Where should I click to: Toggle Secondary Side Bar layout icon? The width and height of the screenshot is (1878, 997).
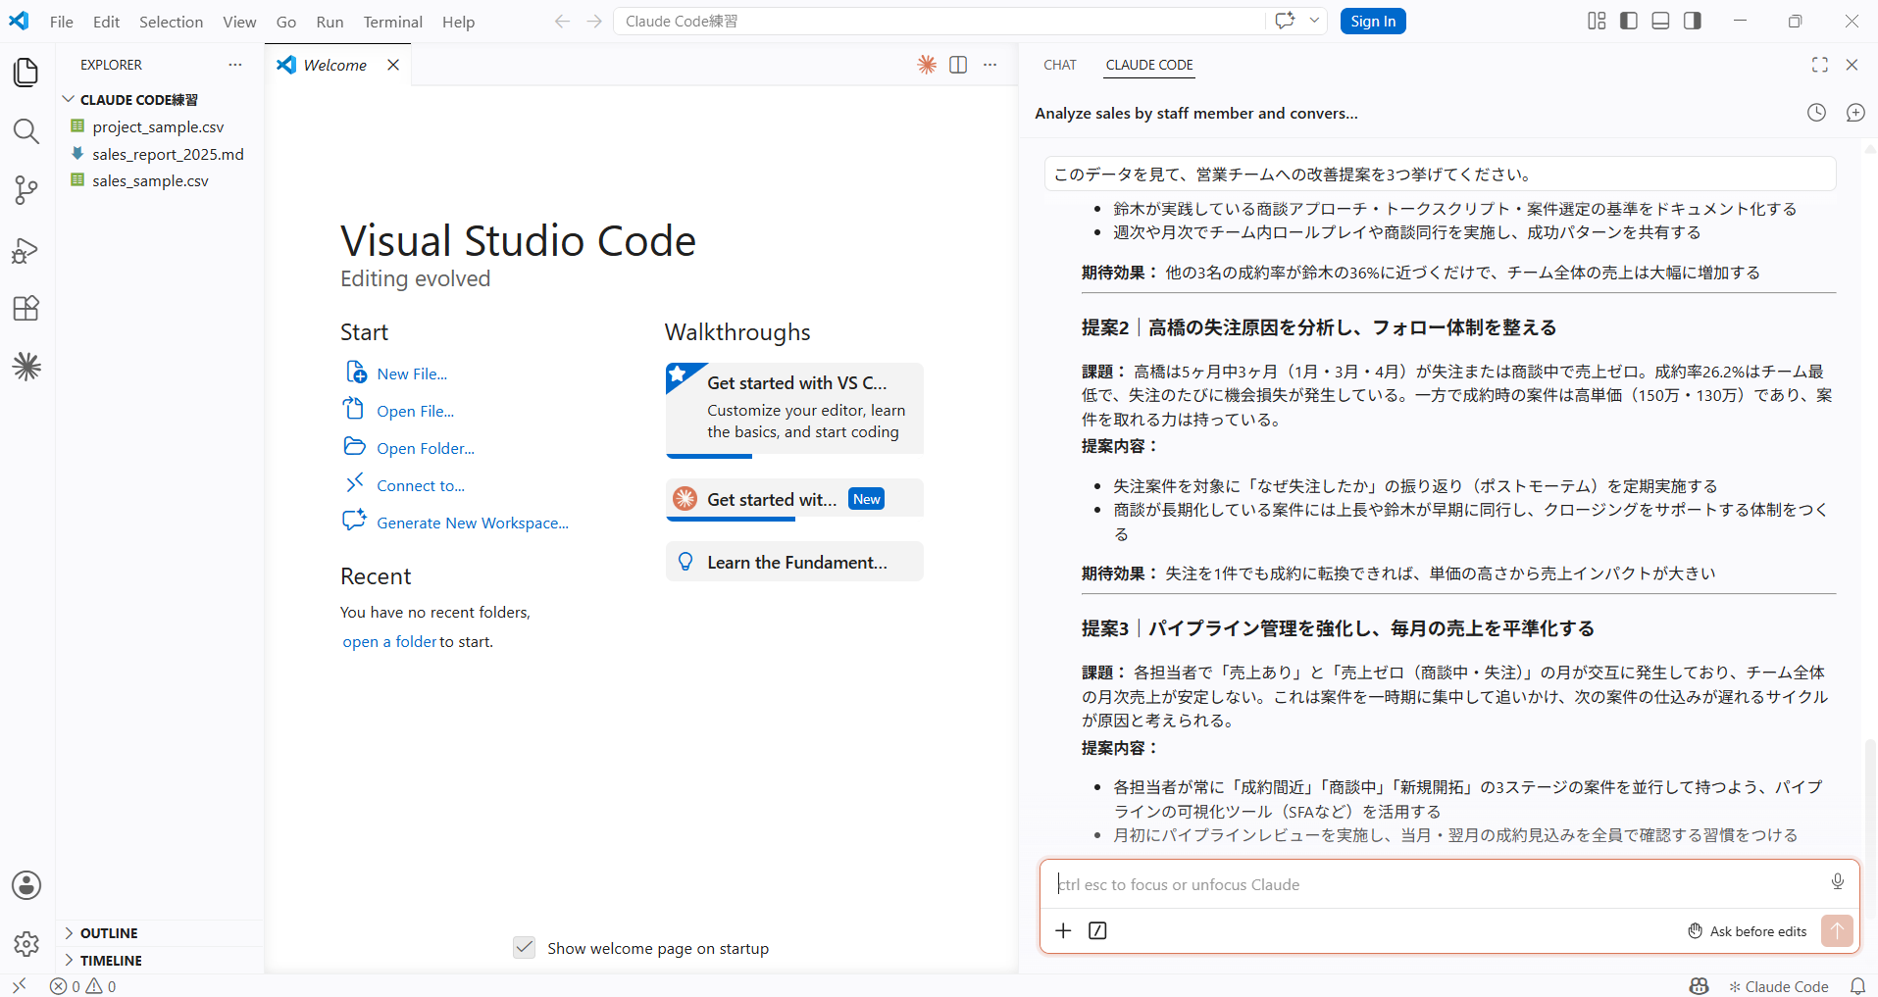tap(1693, 21)
